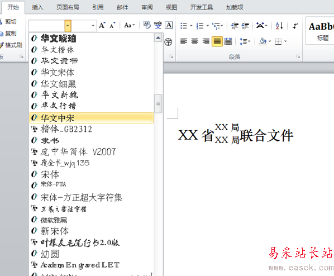This screenshot has height=276, width=334.
Task: Collapse the font name dropdown arrow
Action: [68, 26]
